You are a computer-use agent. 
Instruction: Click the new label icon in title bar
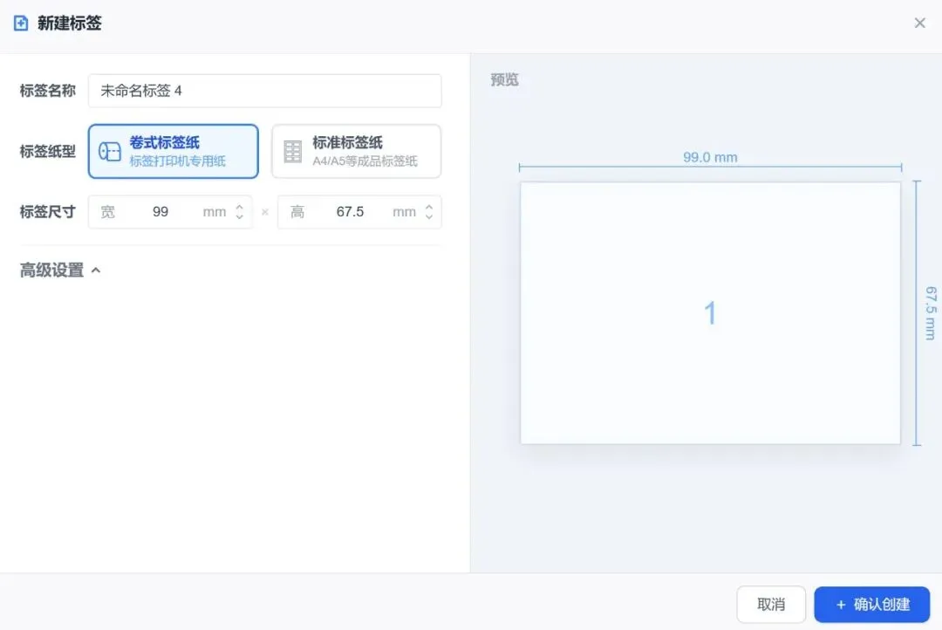[21, 24]
